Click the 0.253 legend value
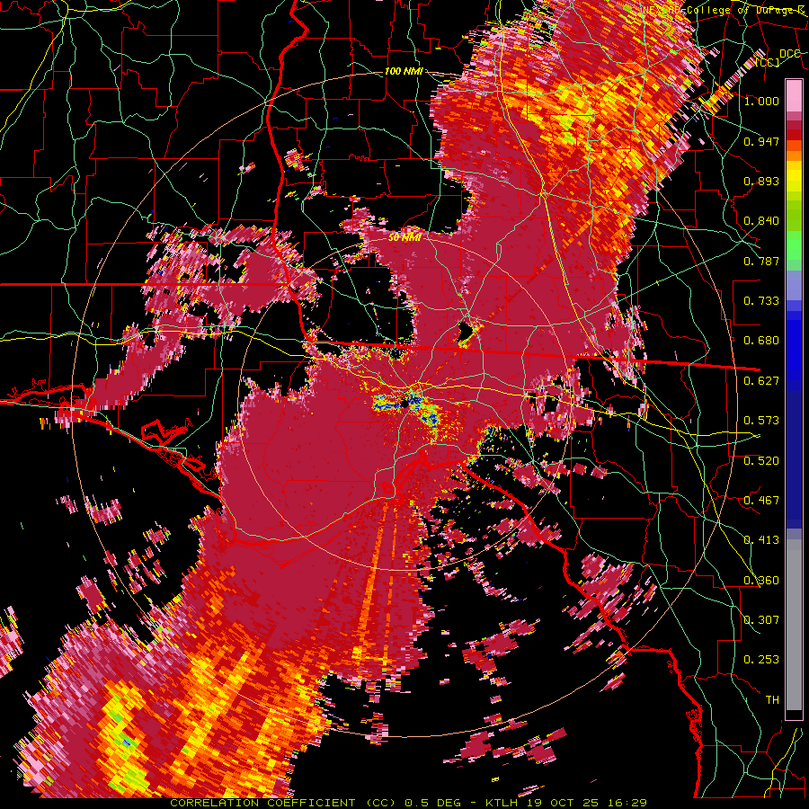809x809 pixels. (x=761, y=660)
